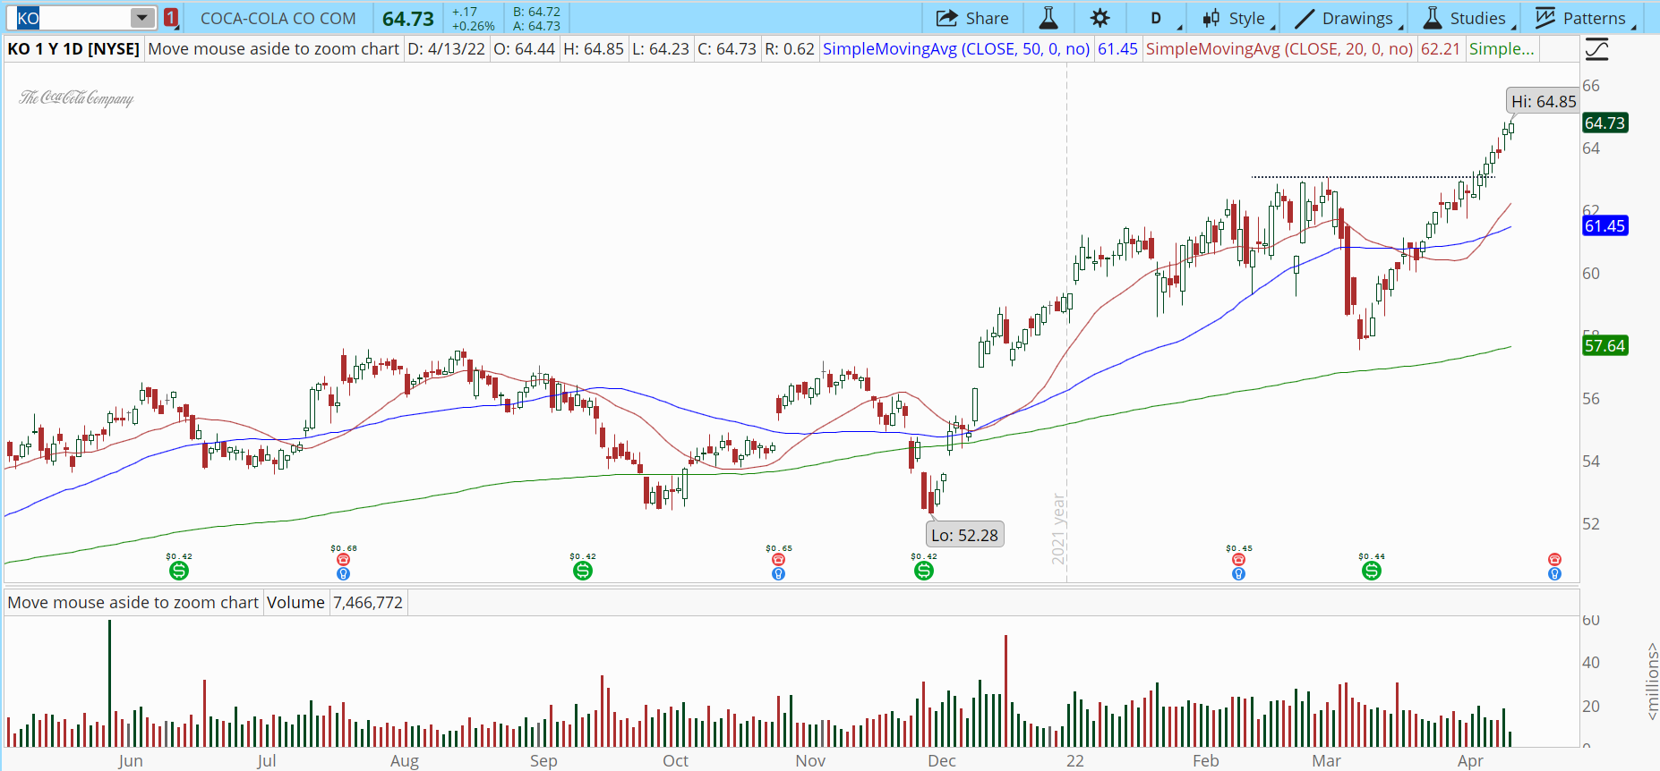Click the C: 64.73 close value
This screenshot has width=1660, height=771.
point(727,49)
